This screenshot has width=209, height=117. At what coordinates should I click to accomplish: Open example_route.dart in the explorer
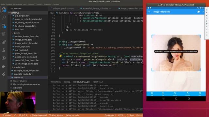[x=23, y=74]
